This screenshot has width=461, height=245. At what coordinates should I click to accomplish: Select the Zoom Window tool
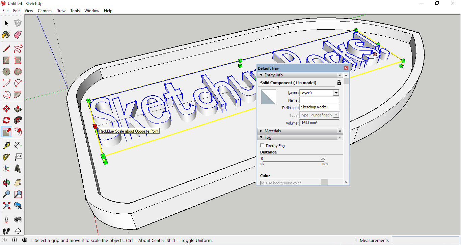click(x=18, y=194)
